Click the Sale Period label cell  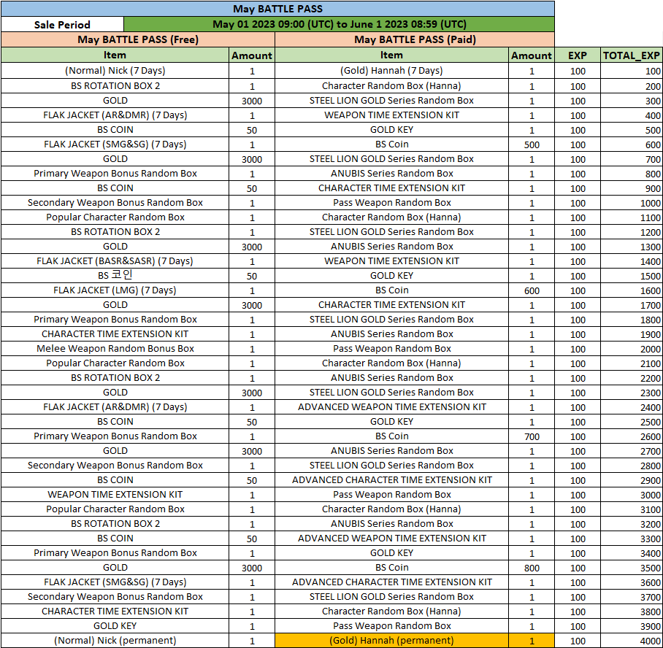(62, 25)
